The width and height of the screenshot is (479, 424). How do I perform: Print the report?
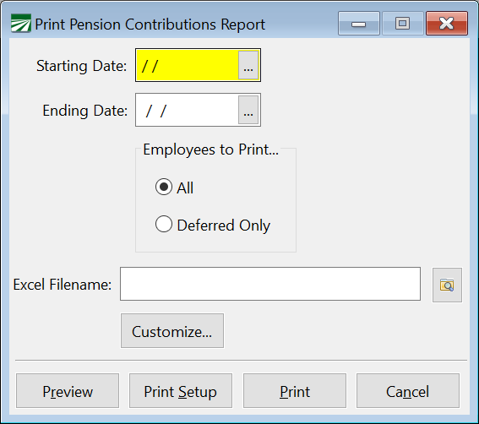pos(295,391)
